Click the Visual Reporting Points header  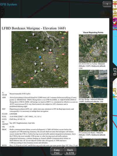(x=93, y=32)
